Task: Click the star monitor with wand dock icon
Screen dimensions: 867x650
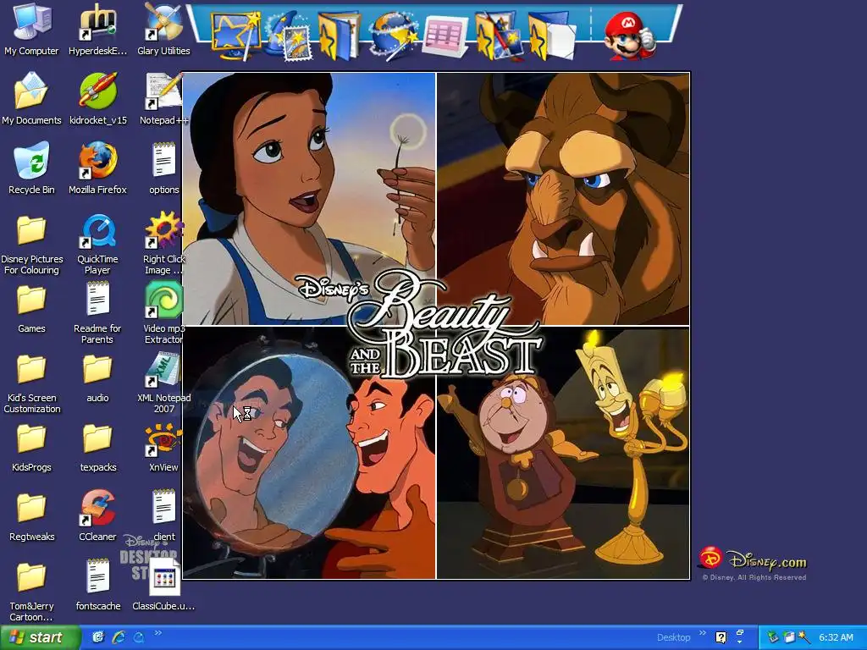Action: [236, 36]
